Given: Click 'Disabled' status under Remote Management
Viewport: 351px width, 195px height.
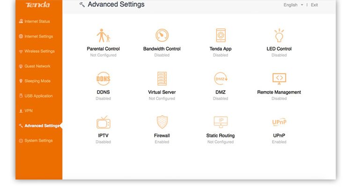Looking at the screenshot, I should click(x=279, y=98).
